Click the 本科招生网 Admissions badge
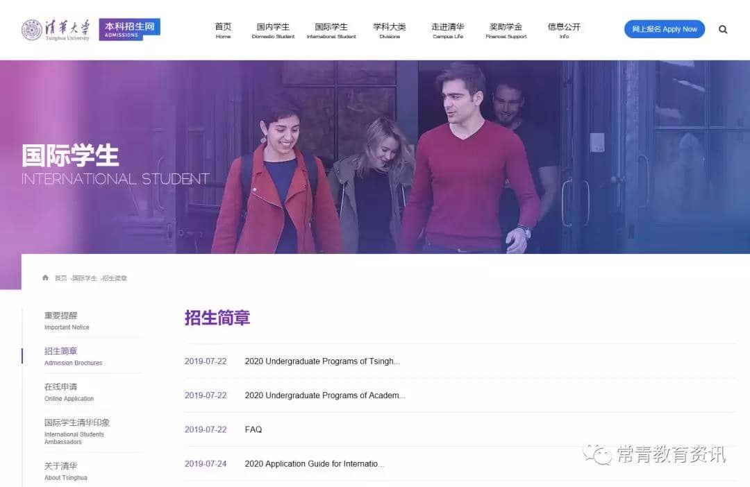The height and width of the screenshot is (487, 750). click(130, 29)
